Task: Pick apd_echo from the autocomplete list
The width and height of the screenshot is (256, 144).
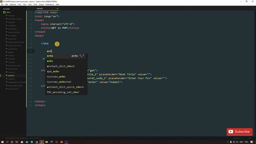Action: 66,72
